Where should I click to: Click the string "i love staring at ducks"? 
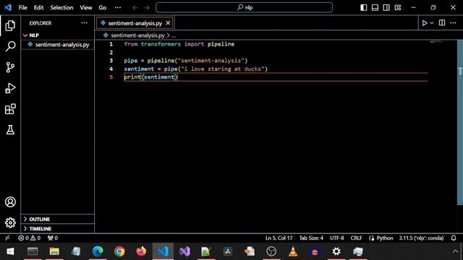[223, 69]
